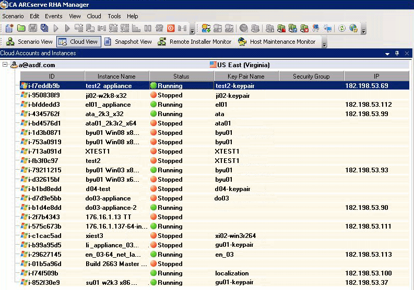Toggle the Cloud View button

click(78, 42)
